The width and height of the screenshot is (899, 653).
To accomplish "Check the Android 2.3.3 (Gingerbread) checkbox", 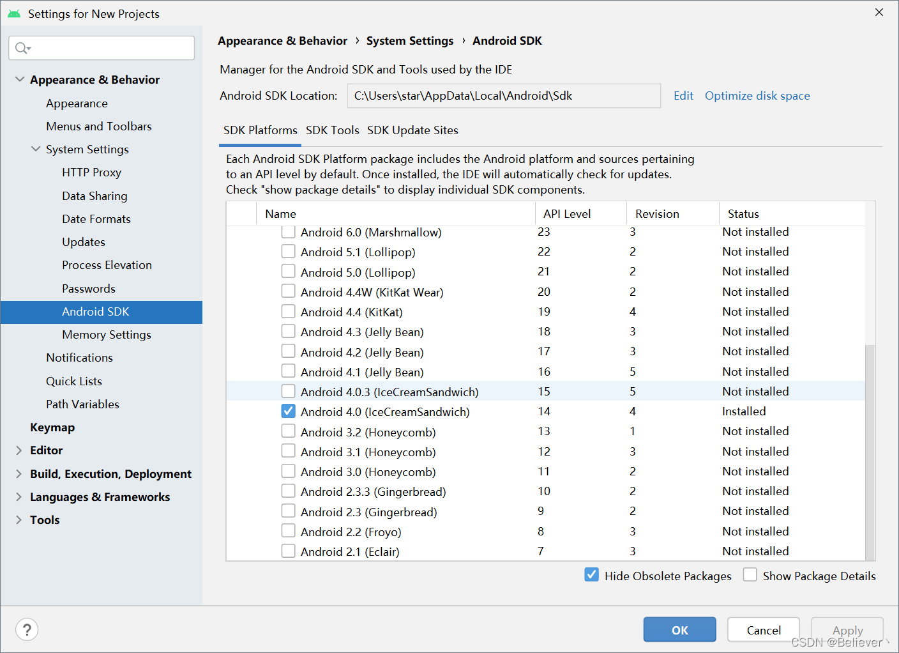I will tap(289, 491).
